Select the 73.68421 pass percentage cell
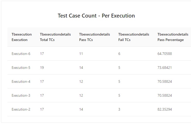191x124 pixels. pyautogui.click(x=165, y=68)
